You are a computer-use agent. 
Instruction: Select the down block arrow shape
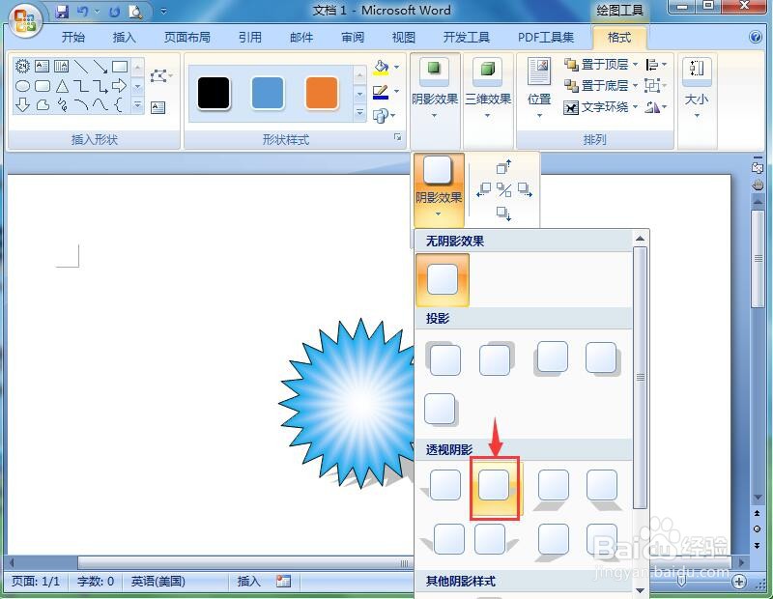click(22, 104)
